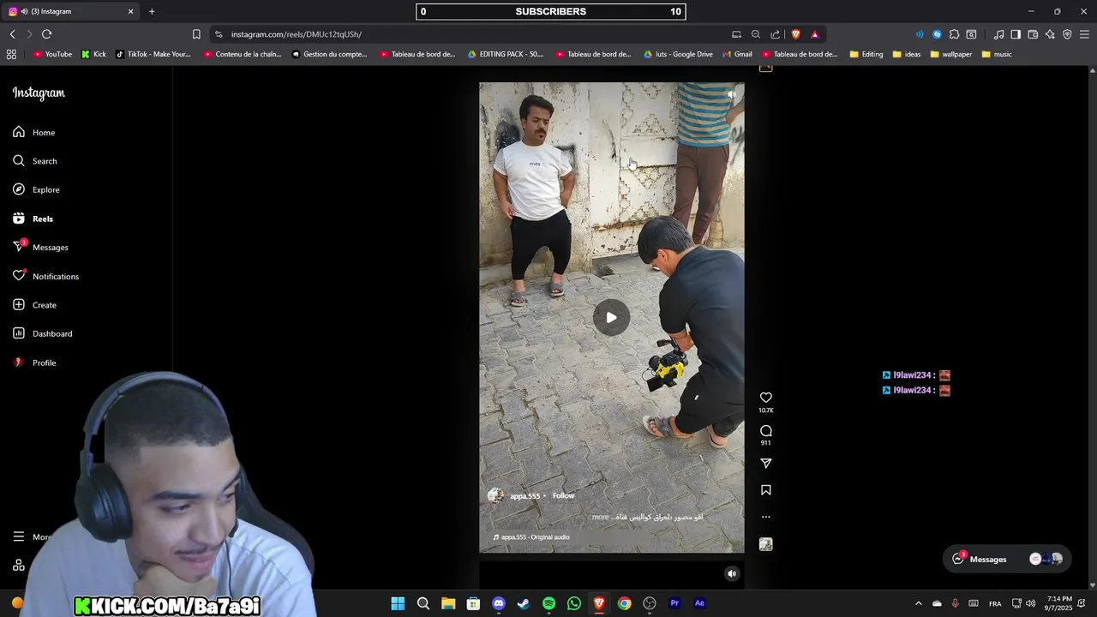Viewport: 1097px width, 617px height.
Task: Open media playlist music note icon
Action: click(998, 34)
